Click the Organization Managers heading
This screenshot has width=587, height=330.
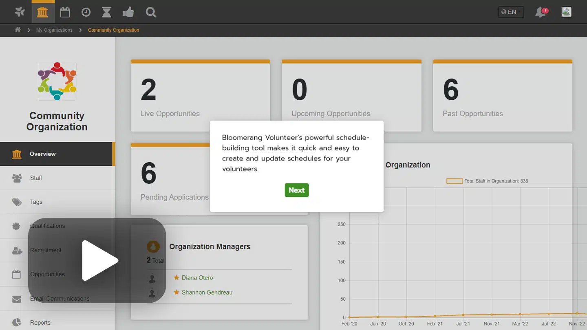(x=210, y=247)
